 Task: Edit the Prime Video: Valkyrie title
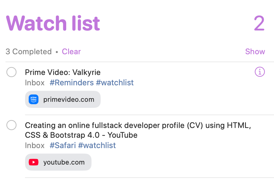click(x=63, y=72)
